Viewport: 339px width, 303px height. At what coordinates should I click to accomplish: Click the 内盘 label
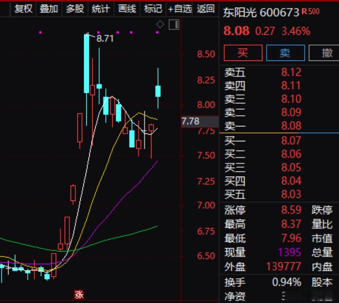pos(322,267)
